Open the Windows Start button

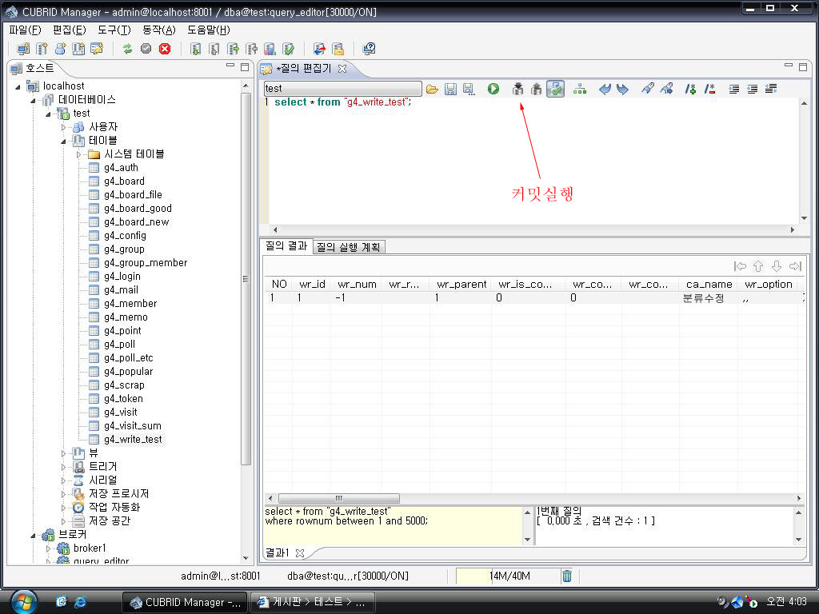23,602
